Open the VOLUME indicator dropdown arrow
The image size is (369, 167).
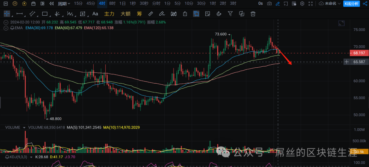point(24,127)
